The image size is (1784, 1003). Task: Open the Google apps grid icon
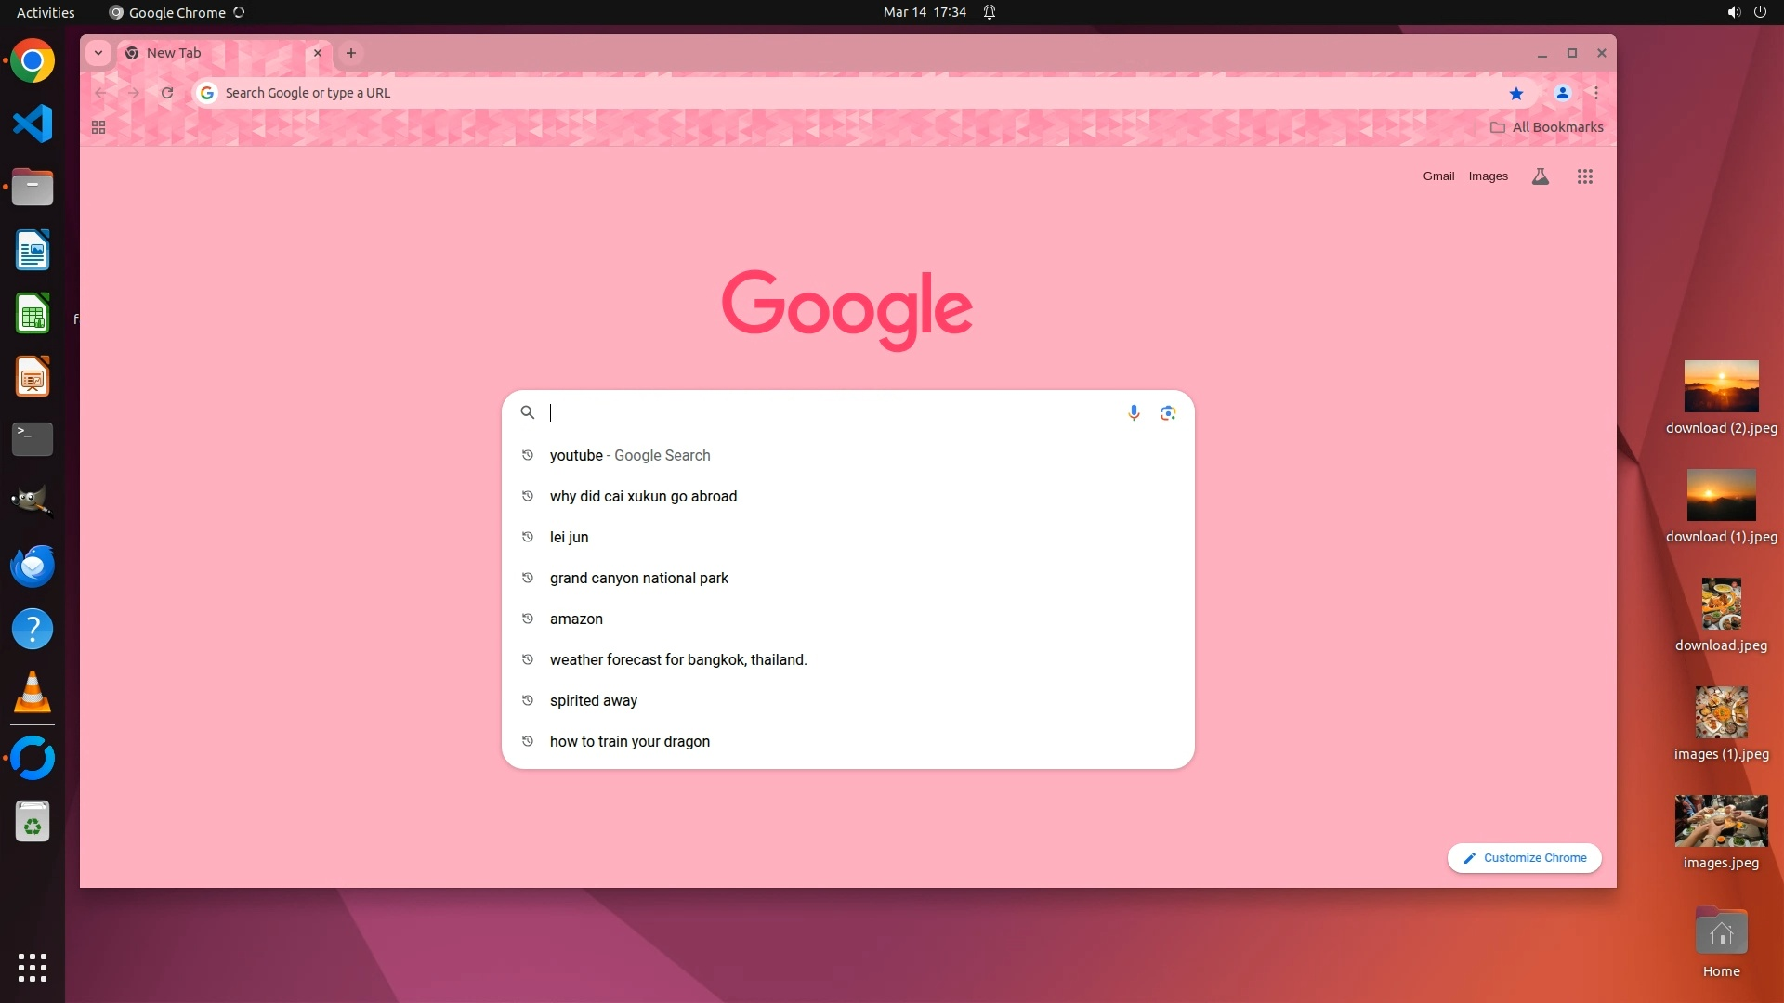(1585, 176)
